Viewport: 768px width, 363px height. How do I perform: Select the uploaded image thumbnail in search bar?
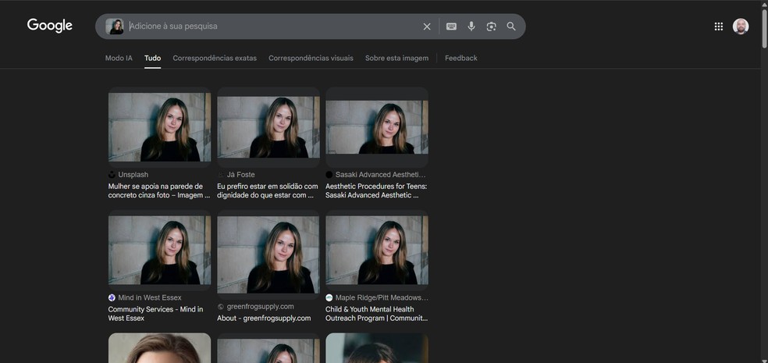115,27
